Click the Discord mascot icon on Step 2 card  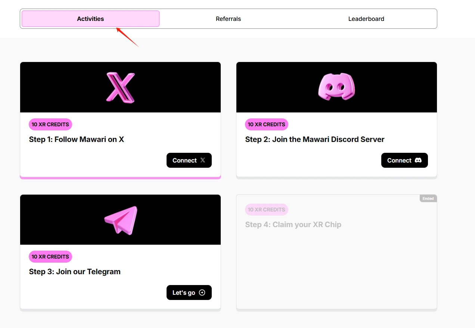(336, 87)
